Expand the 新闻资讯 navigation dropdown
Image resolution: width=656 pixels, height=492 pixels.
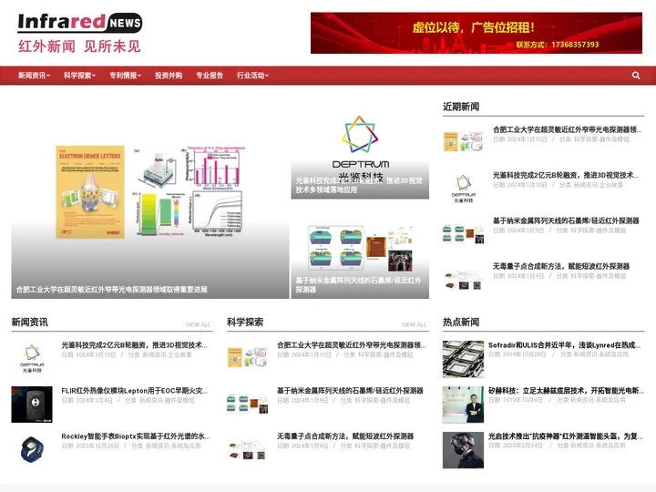(x=34, y=76)
